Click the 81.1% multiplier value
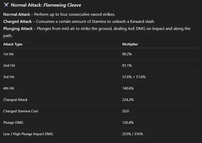The width and height of the screenshot is (202, 143). click(127, 65)
